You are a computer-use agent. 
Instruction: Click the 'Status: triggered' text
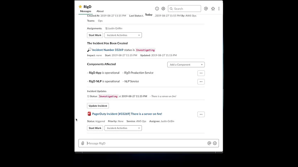(x=96, y=121)
